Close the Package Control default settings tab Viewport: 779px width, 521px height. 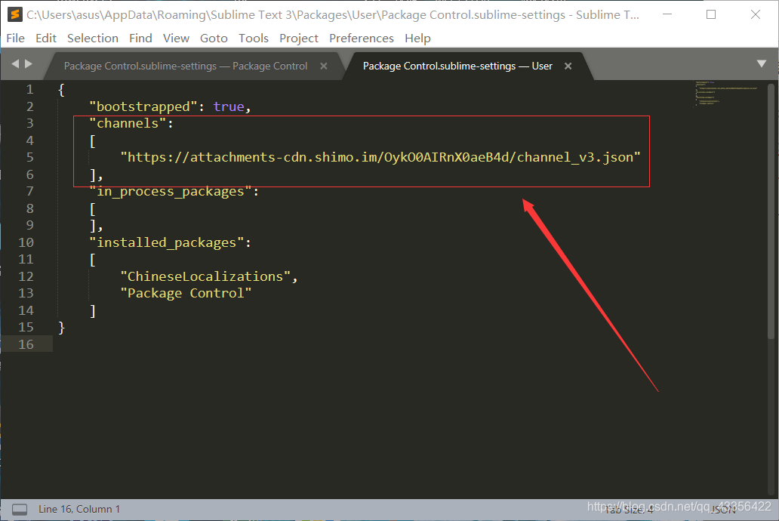point(323,66)
